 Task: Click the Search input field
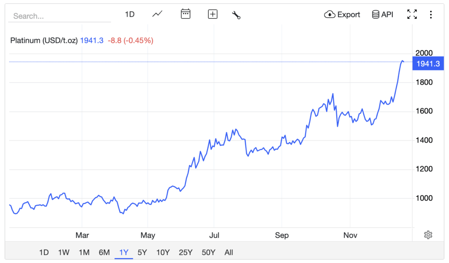pyautogui.click(x=59, y=16)
